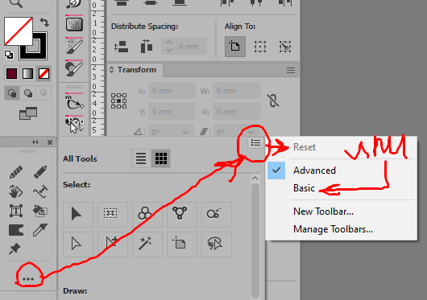Expand the Transform panel cycle arrows

(111, 70)
